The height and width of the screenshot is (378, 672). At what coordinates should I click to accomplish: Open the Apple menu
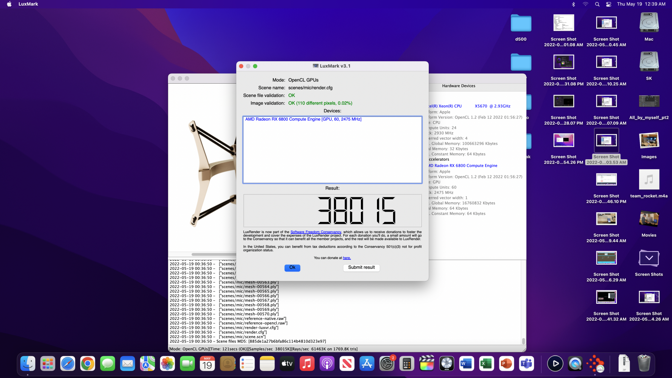pyautogui.click(x=9, y=4)
